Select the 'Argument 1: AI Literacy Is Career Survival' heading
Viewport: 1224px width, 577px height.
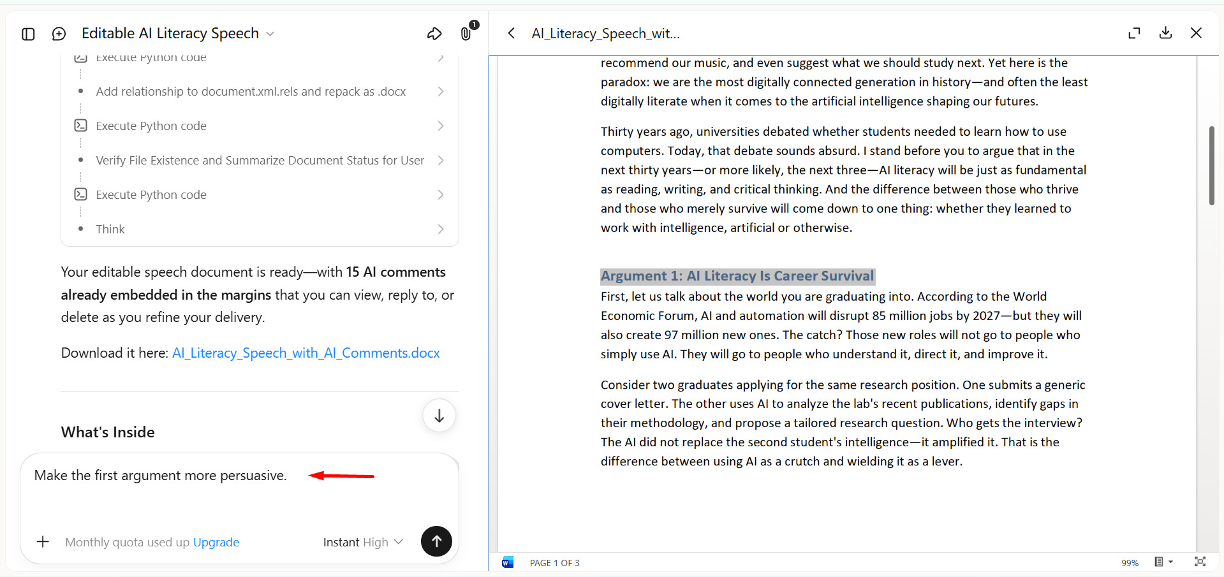(737, 276)
